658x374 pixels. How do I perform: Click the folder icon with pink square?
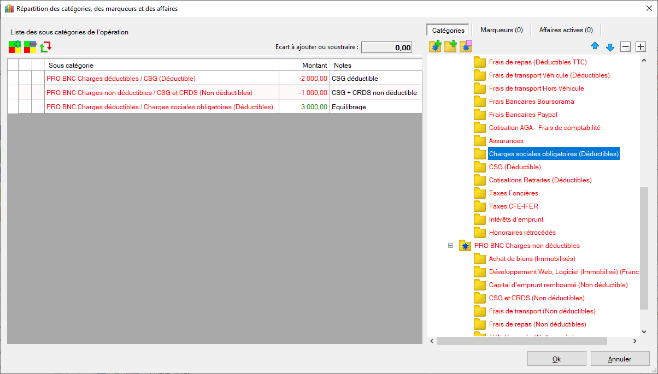(x=466, y=47)
